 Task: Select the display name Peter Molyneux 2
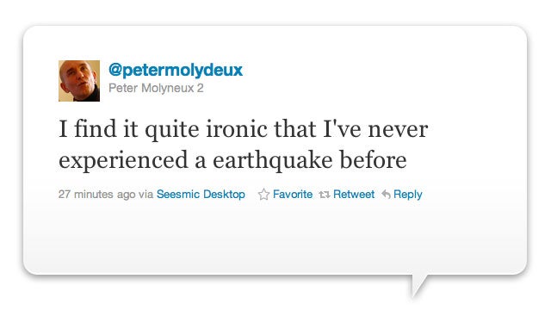(156, 88)
